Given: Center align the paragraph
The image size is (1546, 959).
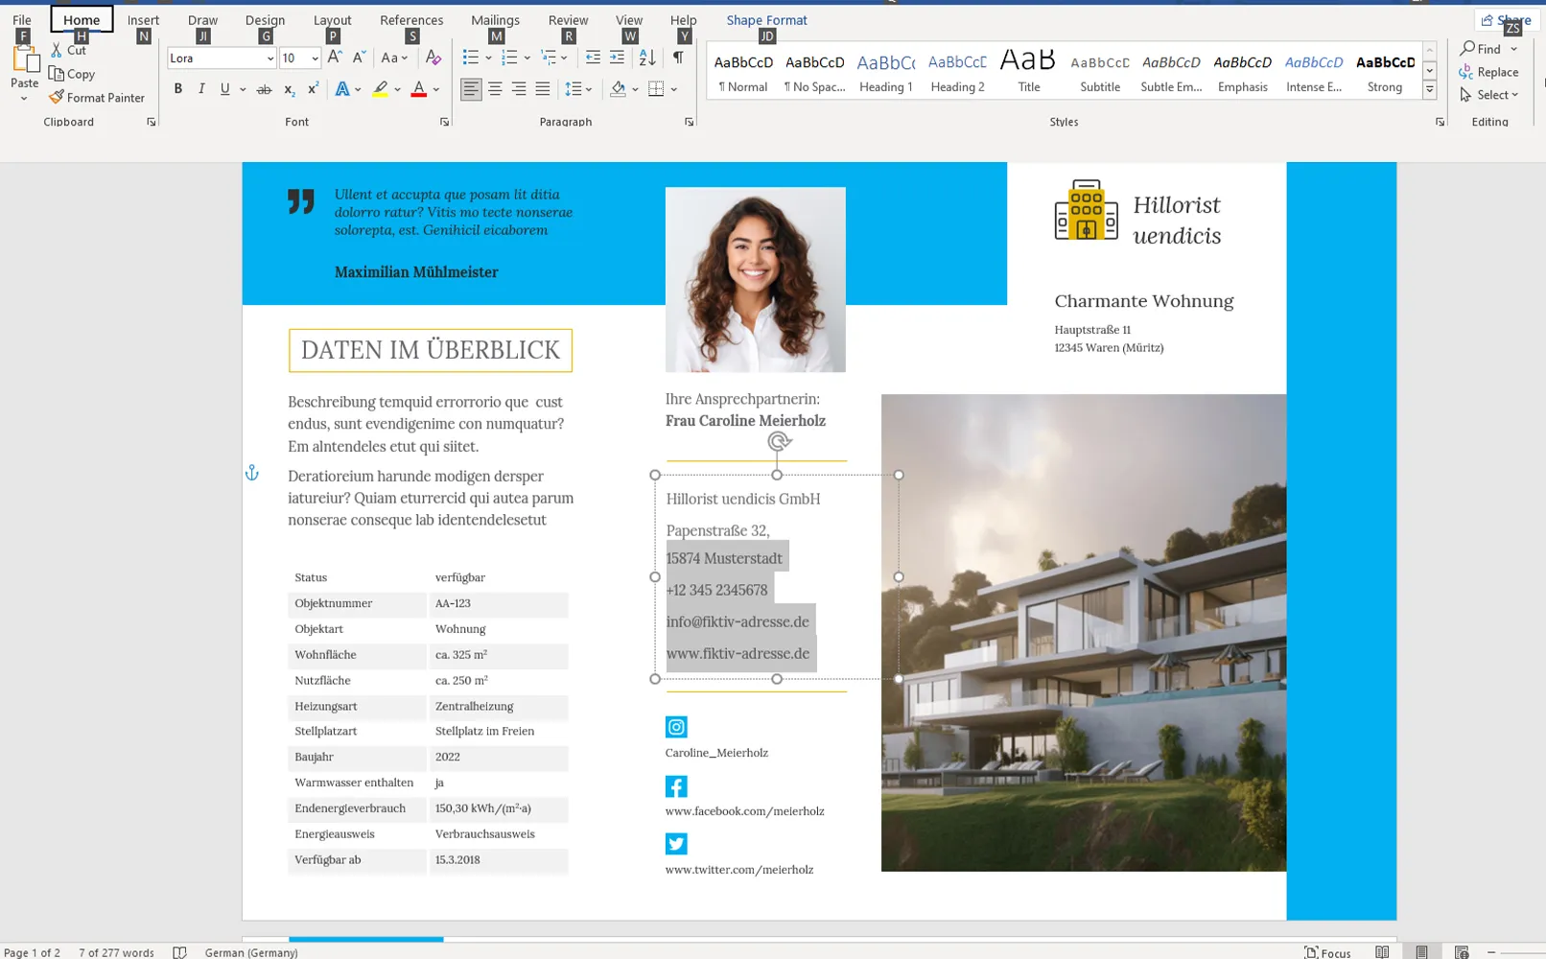Looking at the screenshot, I should click(x=495, y=89).
